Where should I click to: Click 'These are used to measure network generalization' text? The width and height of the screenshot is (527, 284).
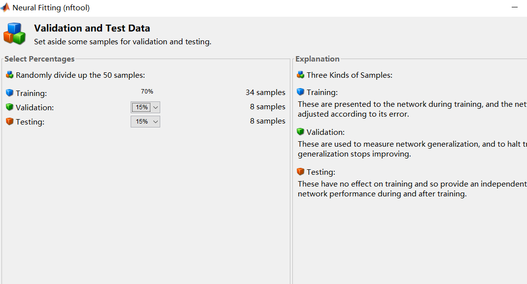coord(412,144)
